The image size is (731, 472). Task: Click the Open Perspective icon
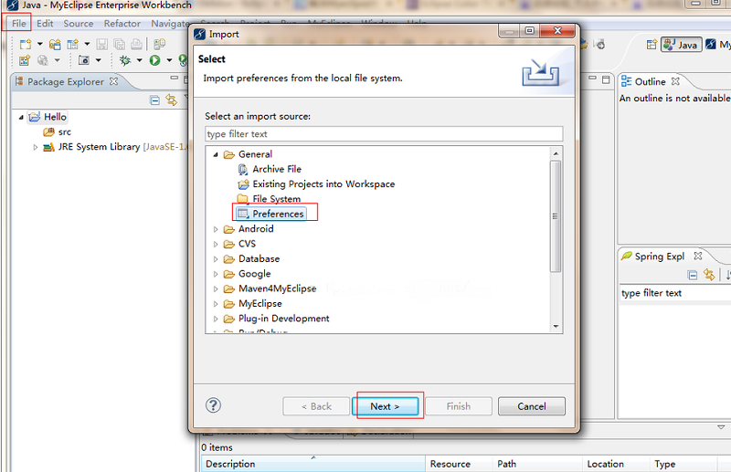pyautogui.click(x=652, y=45)
